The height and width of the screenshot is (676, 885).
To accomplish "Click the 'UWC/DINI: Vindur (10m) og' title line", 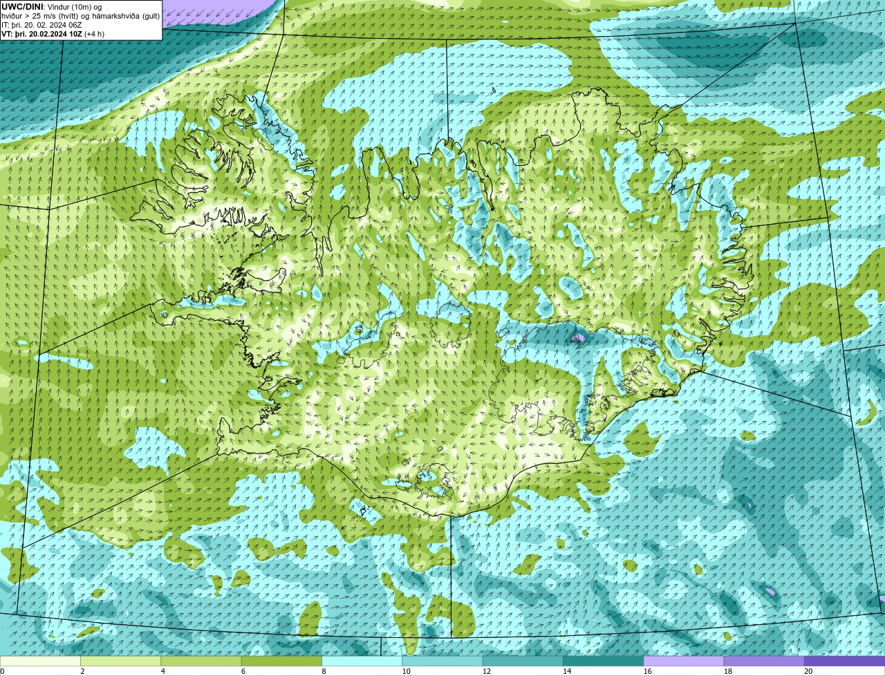I will 51,7.
